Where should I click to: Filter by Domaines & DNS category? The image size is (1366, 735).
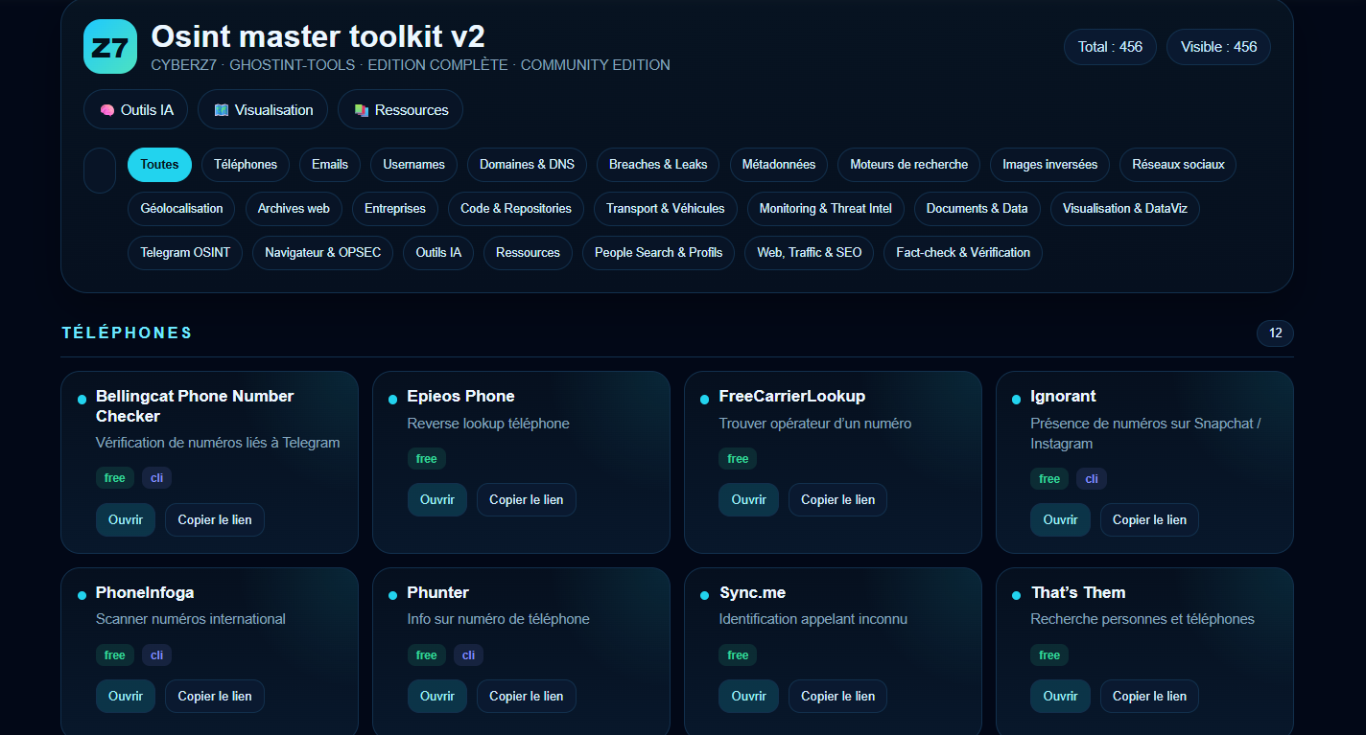click(527, 165)
